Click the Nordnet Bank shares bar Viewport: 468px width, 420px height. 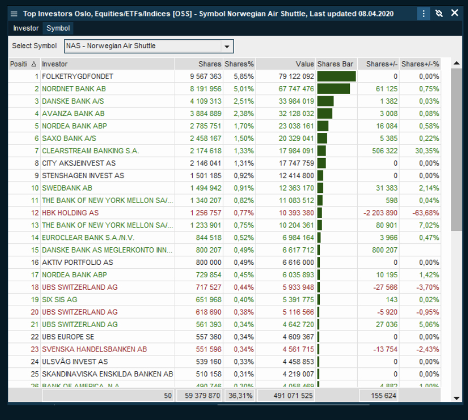pos(333,89)
